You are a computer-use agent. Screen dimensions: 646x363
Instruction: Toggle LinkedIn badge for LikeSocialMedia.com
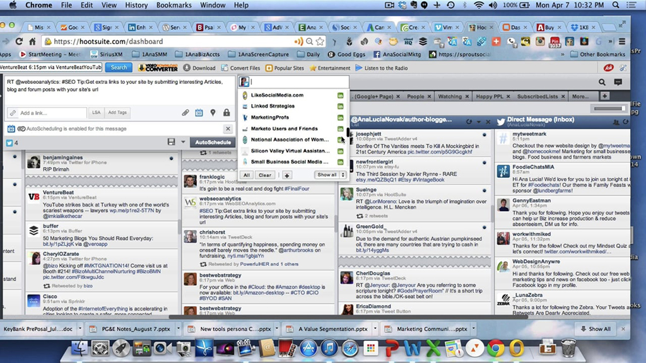[x=341, y=95]
